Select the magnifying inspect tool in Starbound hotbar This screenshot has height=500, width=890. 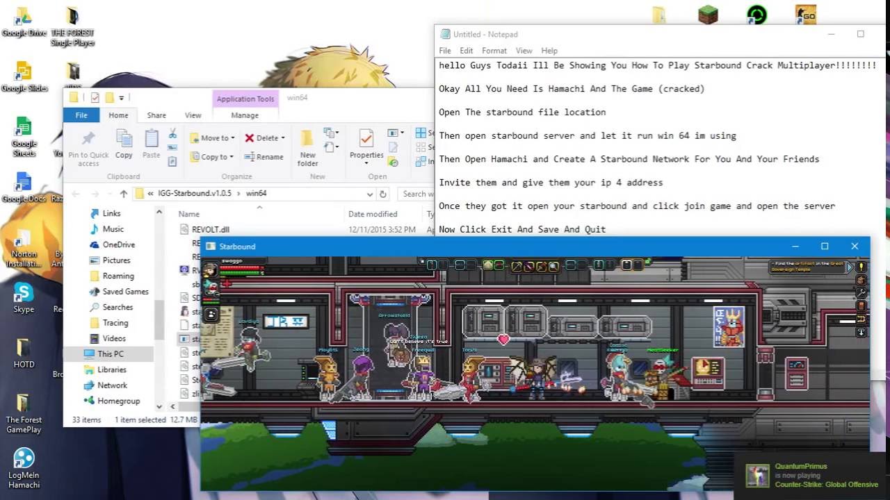[554, 265]
